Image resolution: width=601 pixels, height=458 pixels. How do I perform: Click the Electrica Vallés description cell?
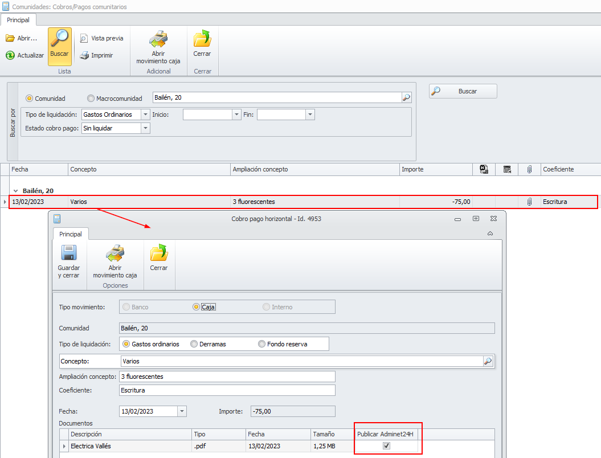click(130, 446)
